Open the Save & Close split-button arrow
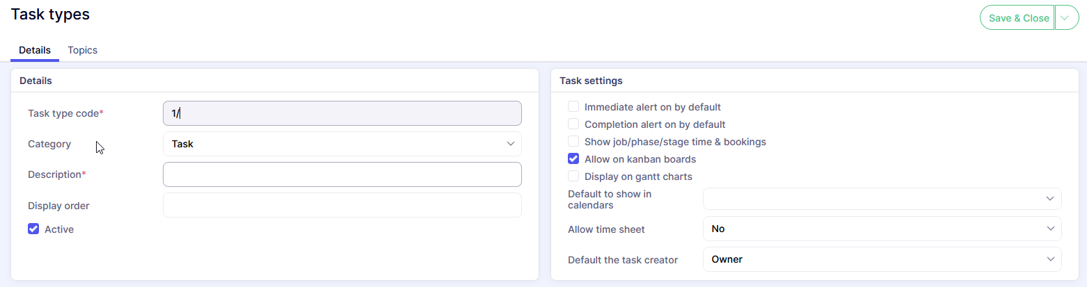Viewport: 1087px width, 287px height. 1066,18
